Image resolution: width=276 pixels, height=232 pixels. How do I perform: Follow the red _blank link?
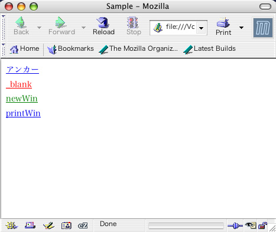coord(19,84)
